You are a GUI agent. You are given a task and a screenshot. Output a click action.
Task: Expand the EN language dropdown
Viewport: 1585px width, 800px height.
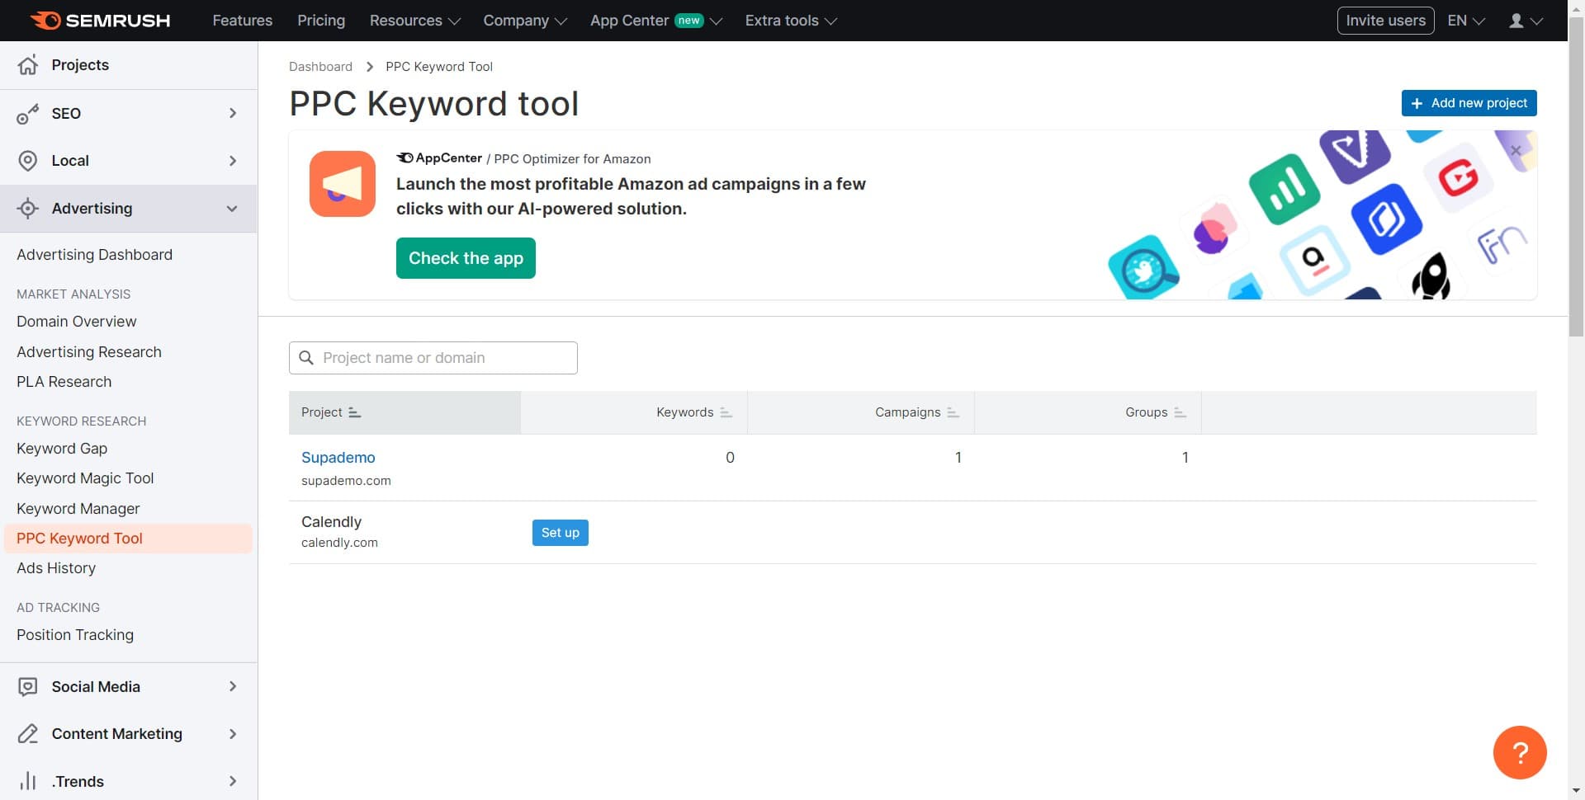1464,20
